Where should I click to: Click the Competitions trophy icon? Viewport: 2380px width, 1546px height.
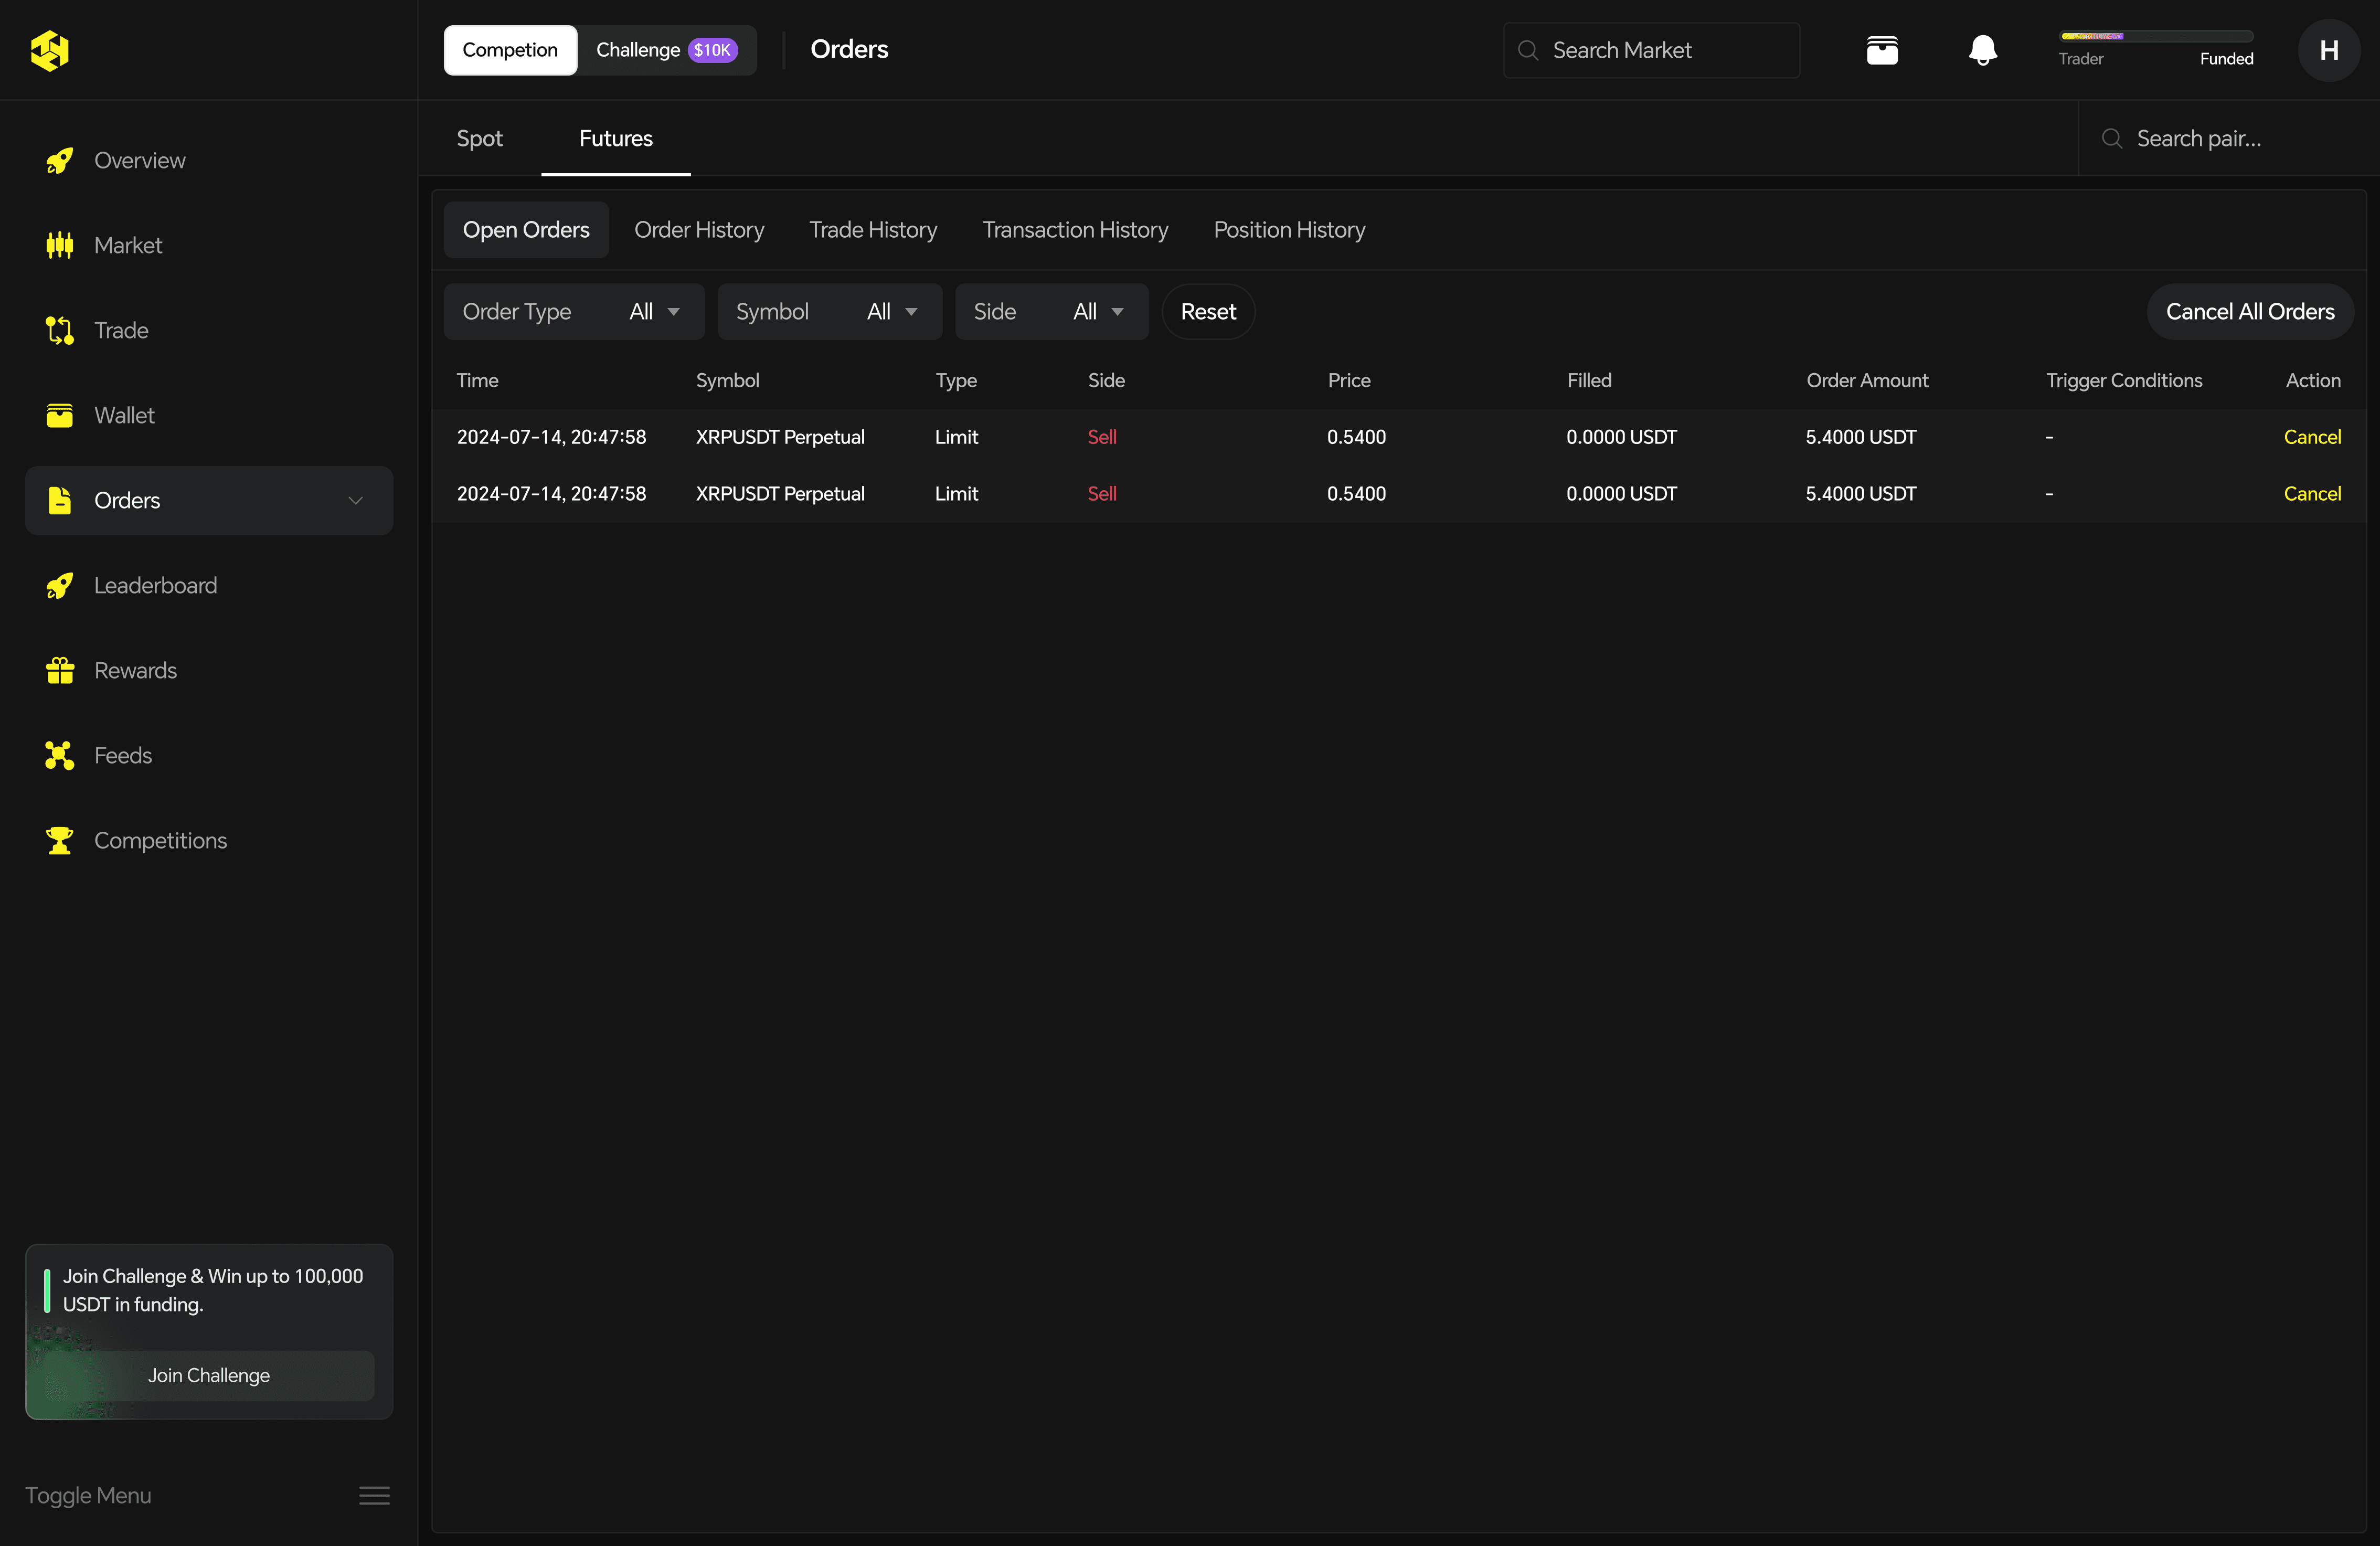point(60,840)
